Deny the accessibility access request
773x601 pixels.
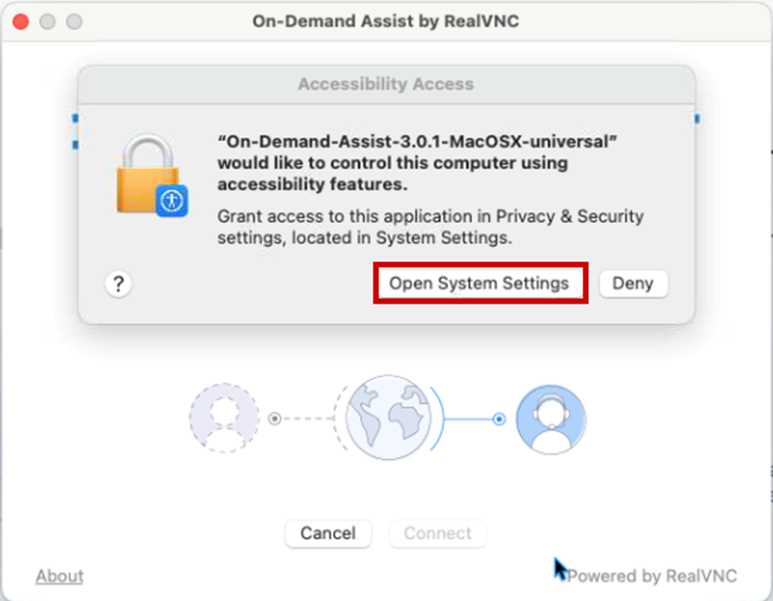tap(632, 283)
